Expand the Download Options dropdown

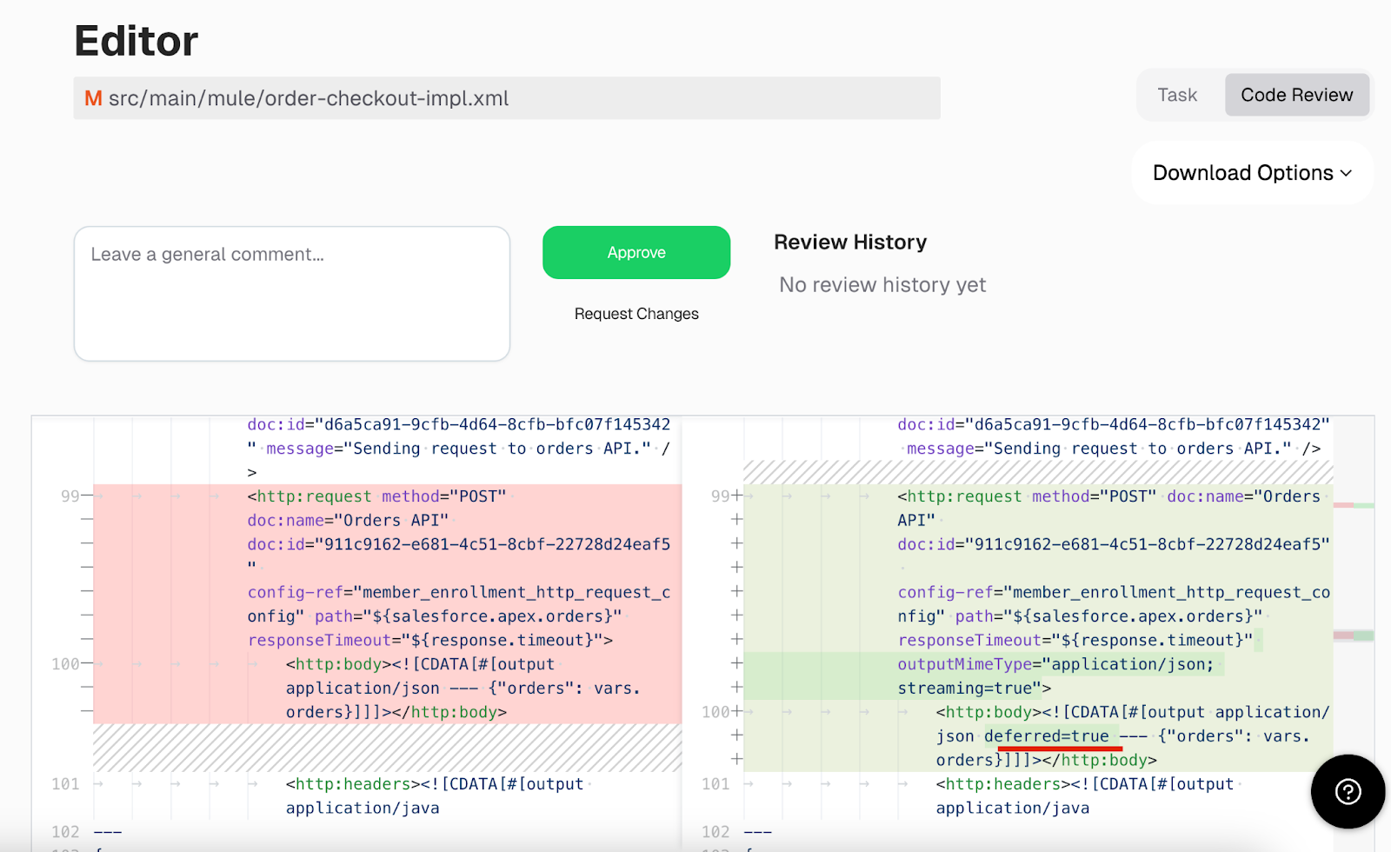pyautogui.click(x=1252, y=173)
